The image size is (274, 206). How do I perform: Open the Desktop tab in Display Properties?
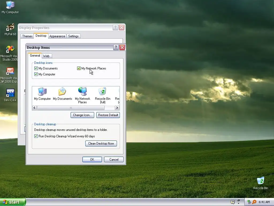click(41, 36)
